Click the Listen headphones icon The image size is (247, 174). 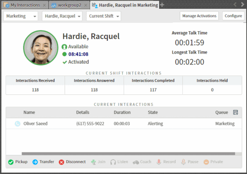(113, 162)
